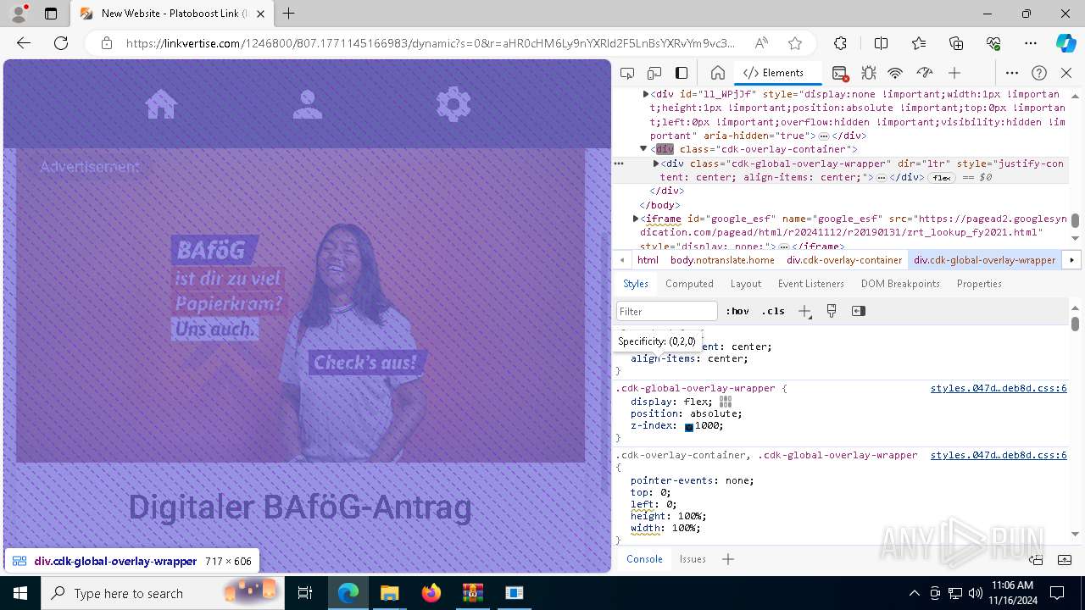1085x610 pixels.
Task: Refresh the page
Action: 61,43
